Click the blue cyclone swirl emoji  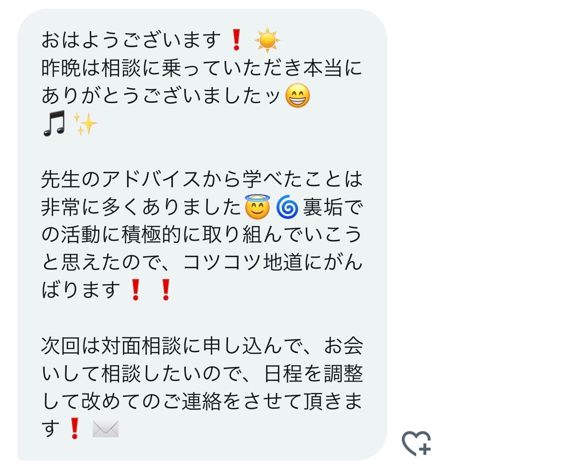click(288, 207)
